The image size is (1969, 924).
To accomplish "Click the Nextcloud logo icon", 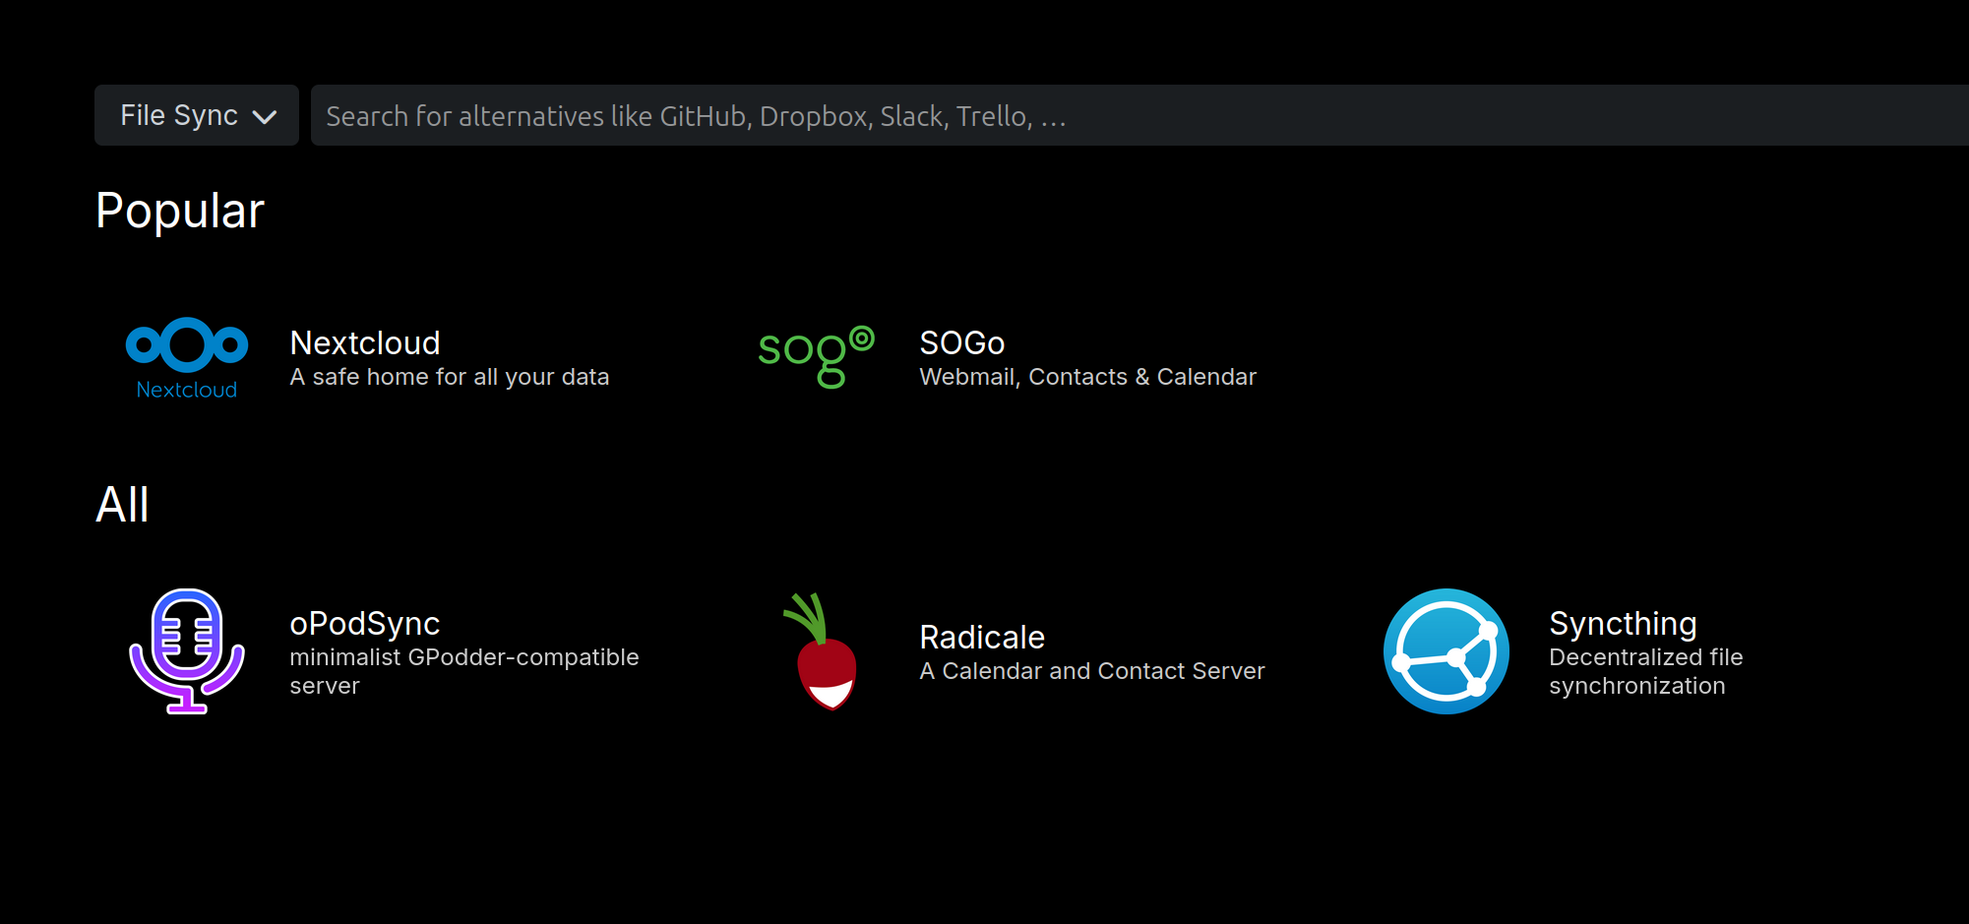I will click(187, 356).
